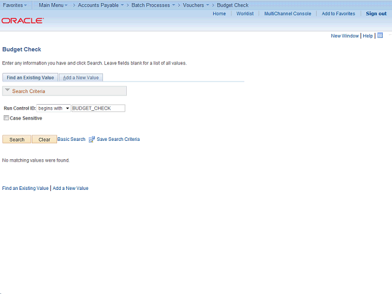Image resolution: width=392 pixels, height=294 pixels.
Task: Go to Home link
Action: [x=219, y=13]
